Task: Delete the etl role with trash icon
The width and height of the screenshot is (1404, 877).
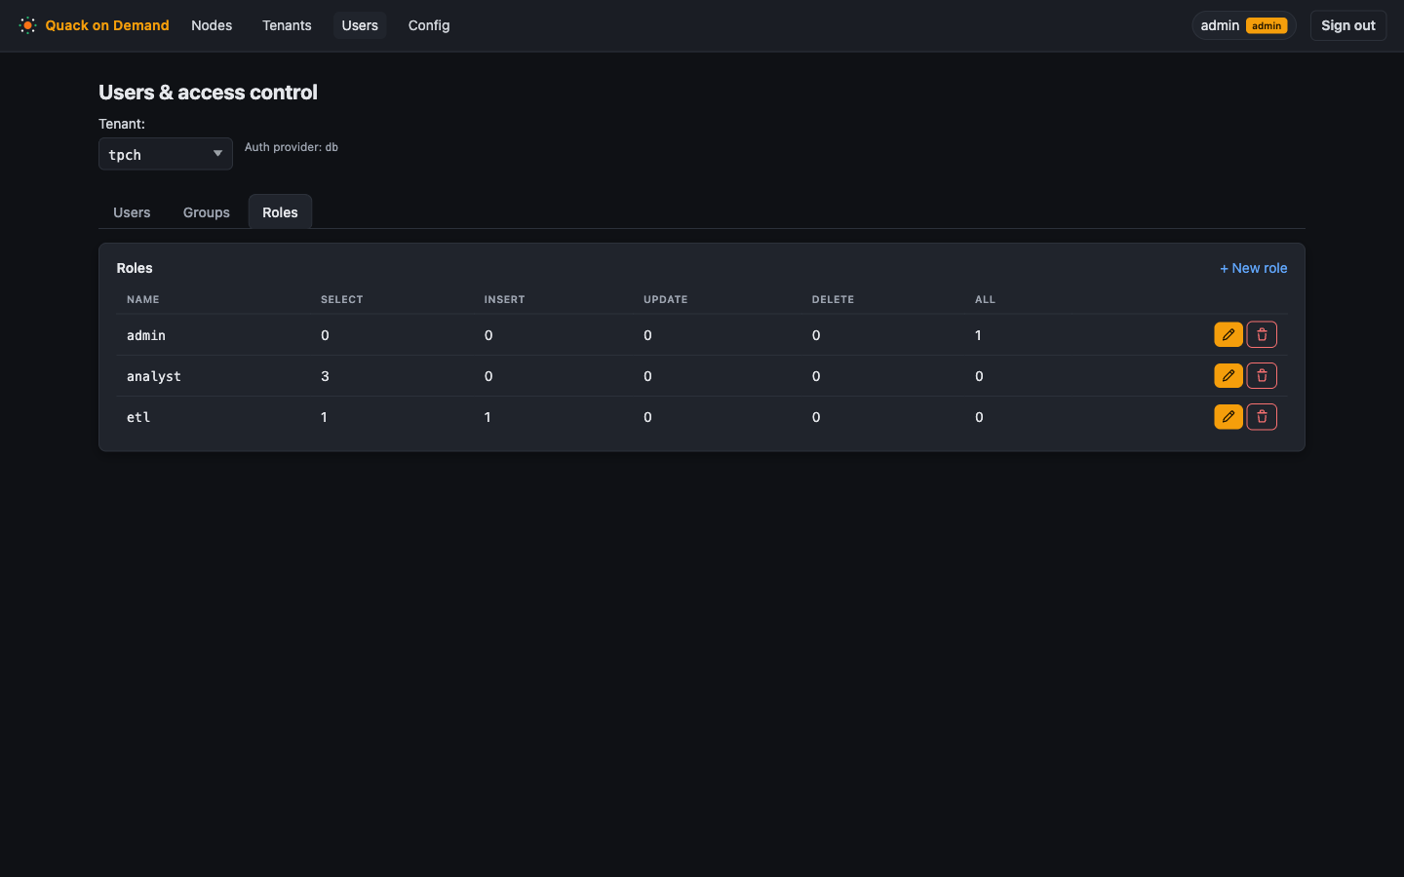Action: point(1262,416)
